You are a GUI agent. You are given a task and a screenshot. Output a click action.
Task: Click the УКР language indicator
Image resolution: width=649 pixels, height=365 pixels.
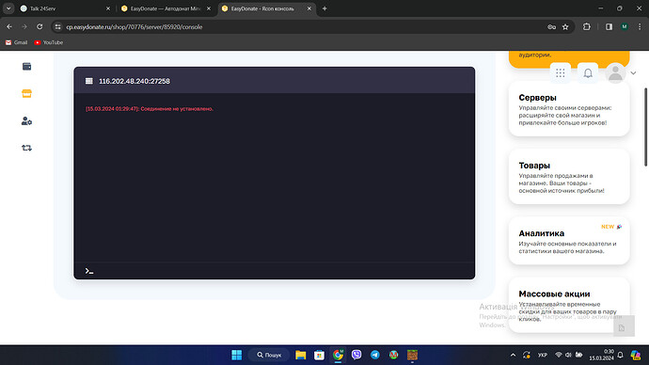pos(543,355)
